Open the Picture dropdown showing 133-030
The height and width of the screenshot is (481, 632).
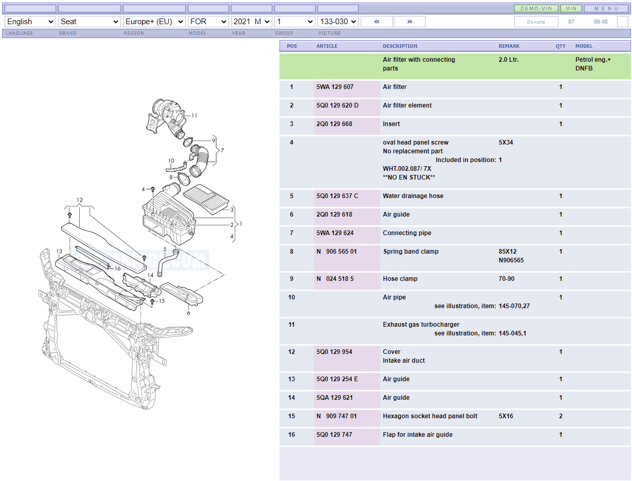pos(338,22)
